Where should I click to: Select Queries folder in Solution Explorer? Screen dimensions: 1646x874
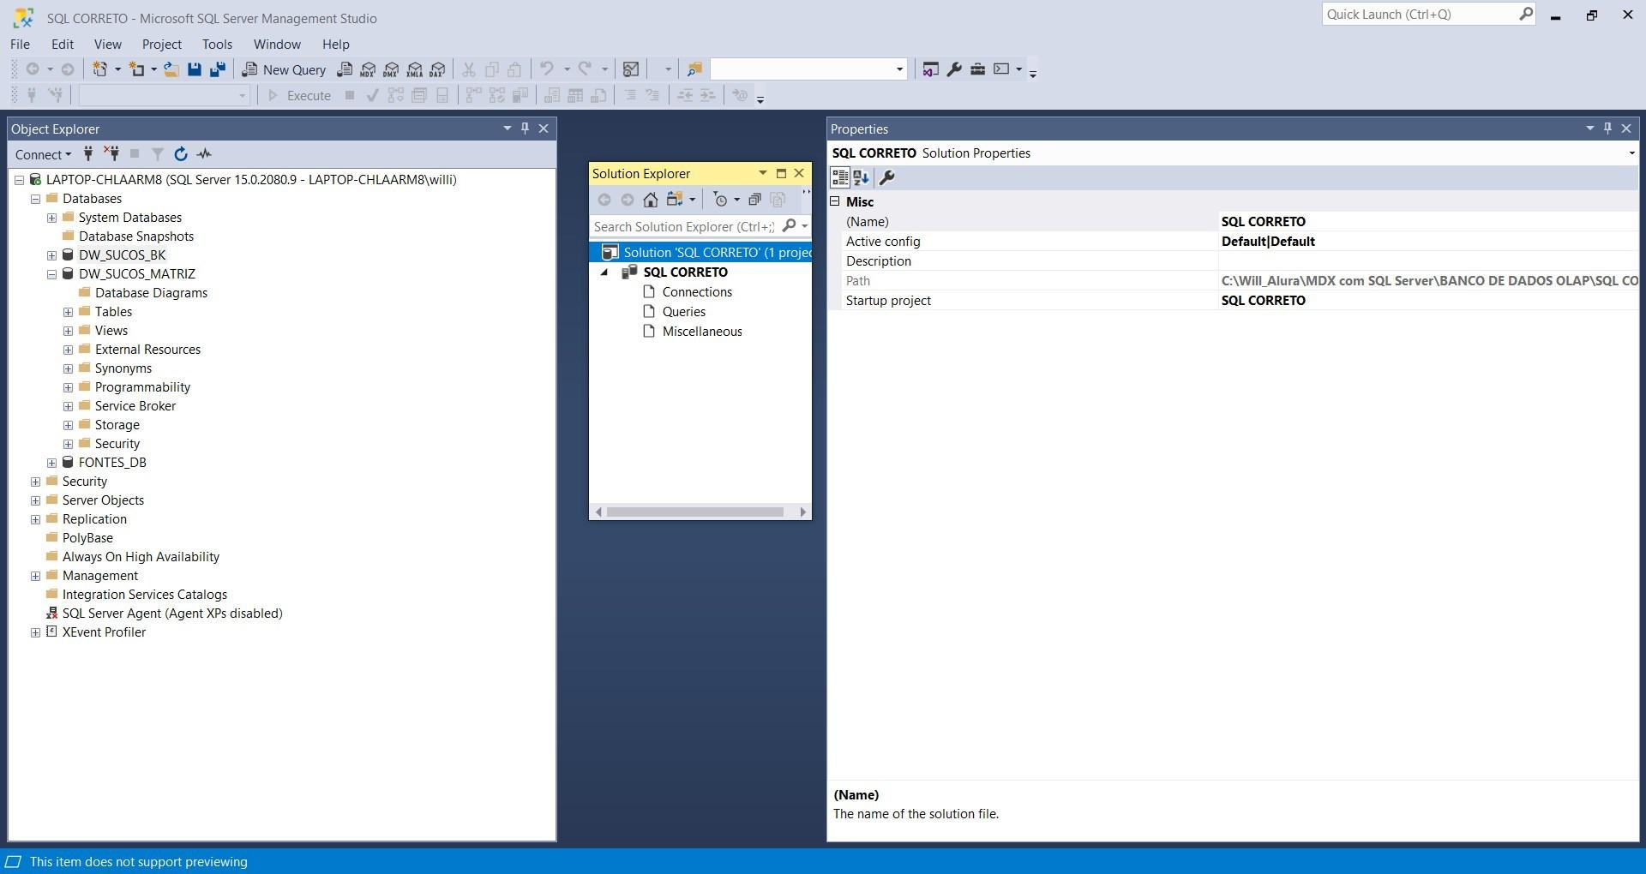pos(684,312)
